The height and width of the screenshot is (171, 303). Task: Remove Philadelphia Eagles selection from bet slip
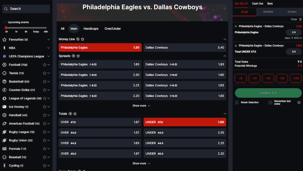pos(236,26)
